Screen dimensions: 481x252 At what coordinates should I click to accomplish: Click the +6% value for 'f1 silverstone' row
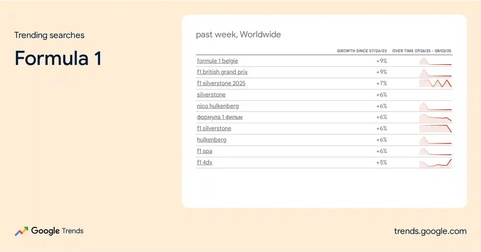click(381, 128)
